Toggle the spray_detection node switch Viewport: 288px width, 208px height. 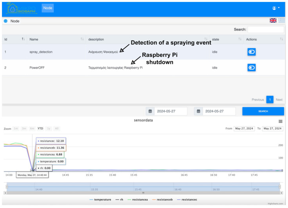[252, 52]
